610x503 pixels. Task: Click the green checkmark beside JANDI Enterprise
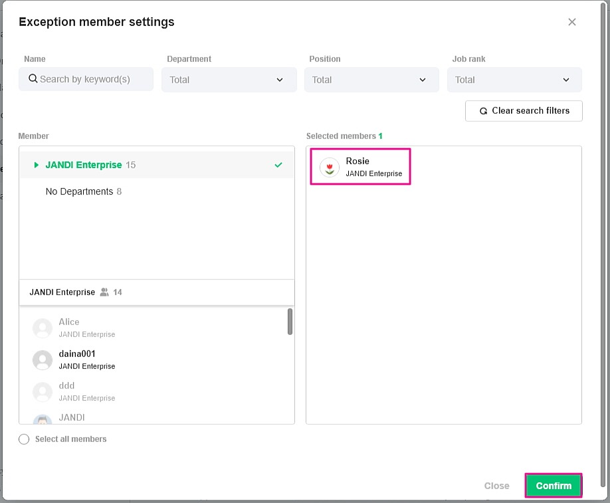(x=278, y=165)
